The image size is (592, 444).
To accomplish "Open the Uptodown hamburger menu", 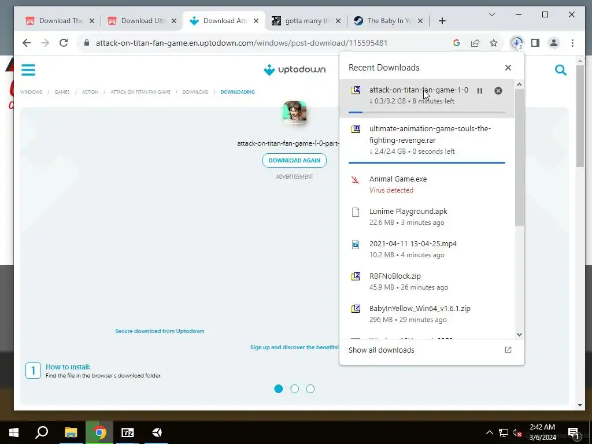I will tap(28, 70).
